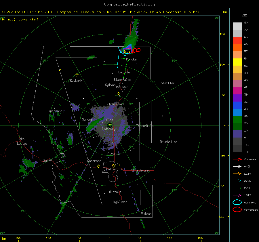Image resolution: width=259 pixels, height=242 pixels.
Task: Click the Cochrane town label
Action: 94,161
